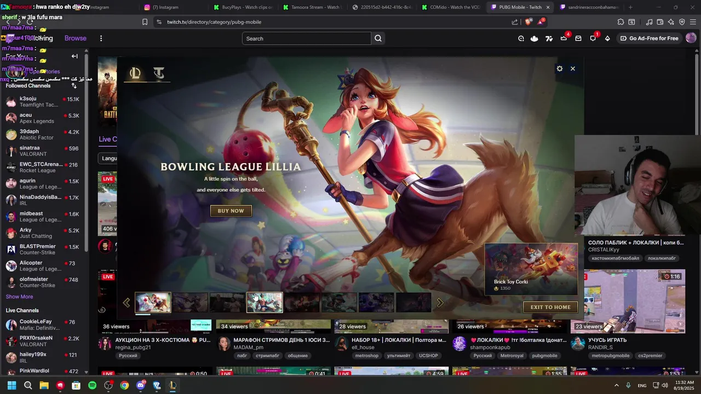Click the metroshop tag on ell_house stream

(367, 356)
